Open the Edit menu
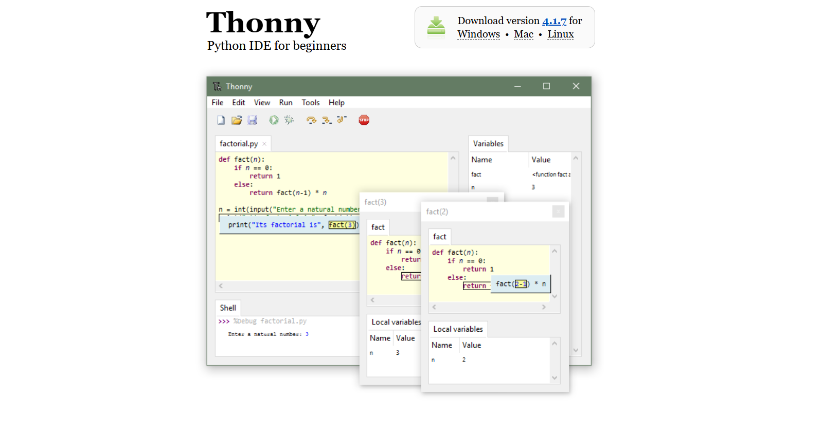The height and width of the screenshot is (438, 840). pyautogui.click(x=239, y=103)
